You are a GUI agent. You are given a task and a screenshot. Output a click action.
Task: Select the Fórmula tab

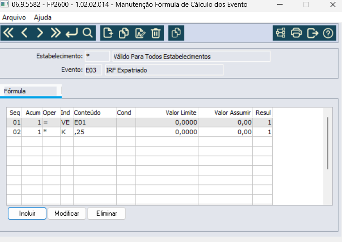[x=30, y=91]
